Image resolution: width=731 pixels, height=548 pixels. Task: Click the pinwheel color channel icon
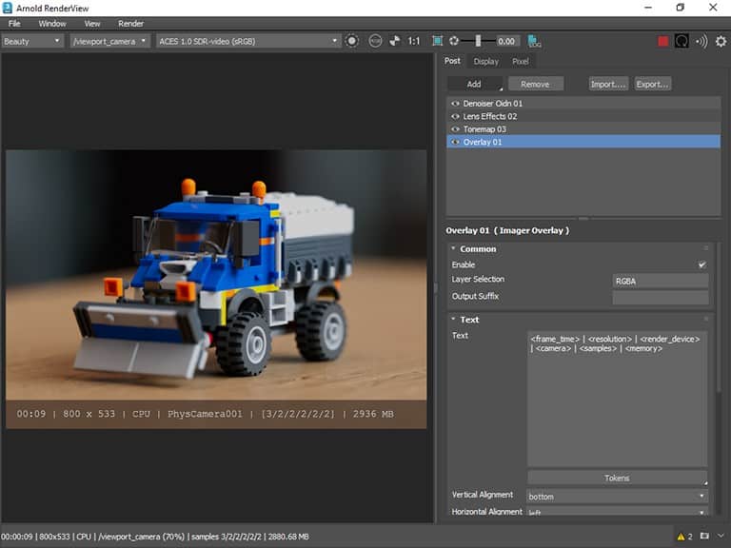(x=394, y=41)
